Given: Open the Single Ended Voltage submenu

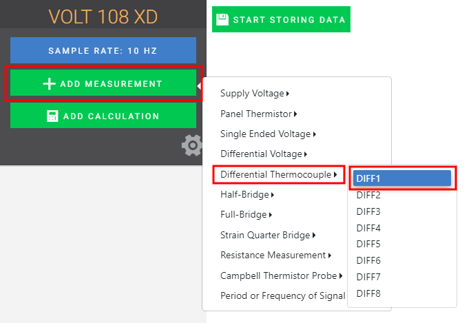Looking at the screenshot, I should click(268, 134).
